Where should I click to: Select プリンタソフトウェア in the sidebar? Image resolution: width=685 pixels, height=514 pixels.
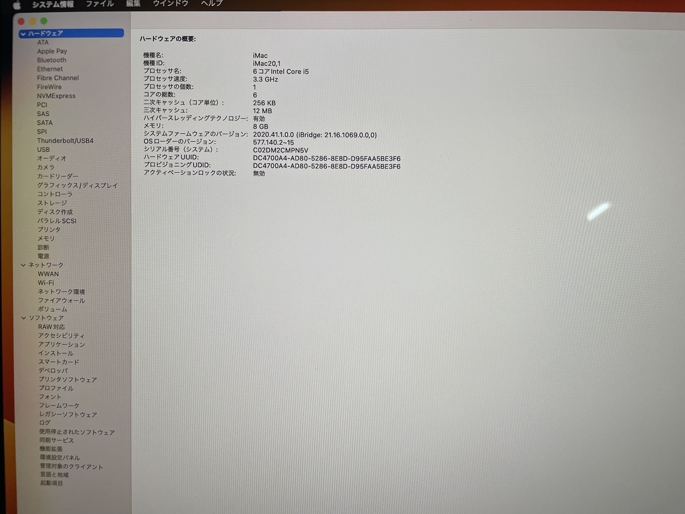[68, 380]
